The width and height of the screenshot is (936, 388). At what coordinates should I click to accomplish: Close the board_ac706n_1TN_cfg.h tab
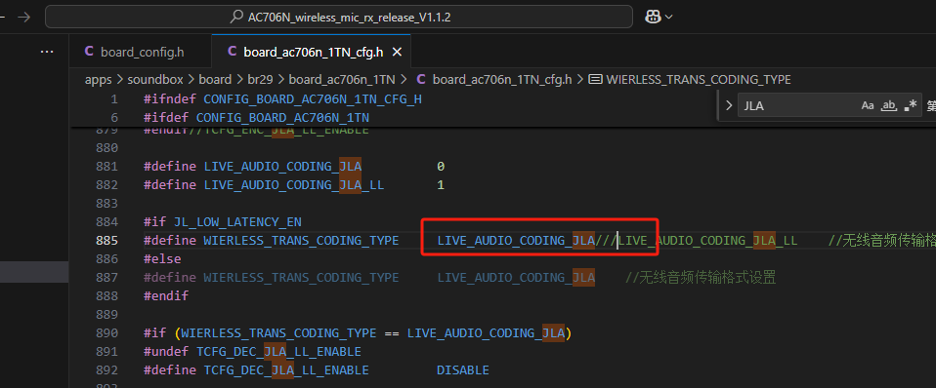click(x=397, y=52)
